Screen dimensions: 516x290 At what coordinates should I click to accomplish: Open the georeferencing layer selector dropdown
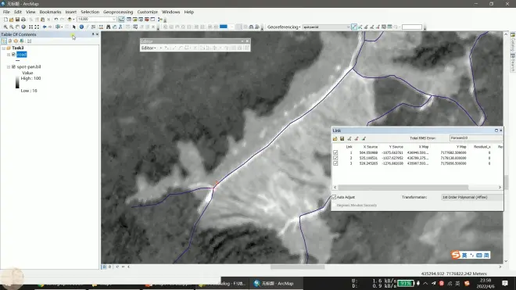click(348, 27)
